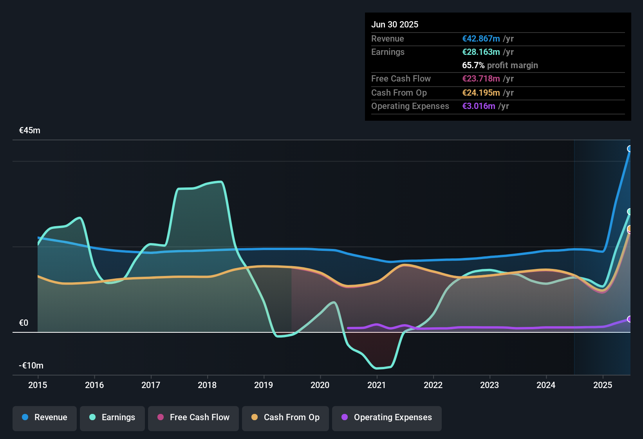643x439 pixels.
Task: Toggle the Revenue series visibility
Action: [44, 418]
